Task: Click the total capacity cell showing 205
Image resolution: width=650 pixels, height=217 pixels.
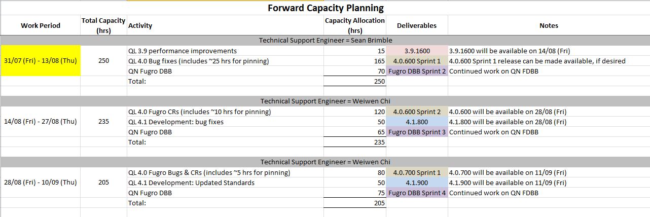Action: [103, 183]
